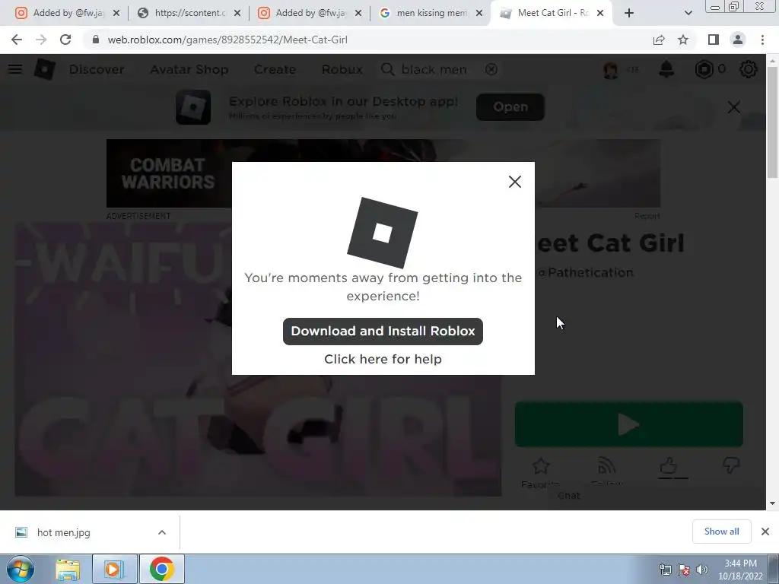The image size is (779, 584).
Task: Click the site lock icon in address bar
Action: pyautogui.click(x=95, y=40)
